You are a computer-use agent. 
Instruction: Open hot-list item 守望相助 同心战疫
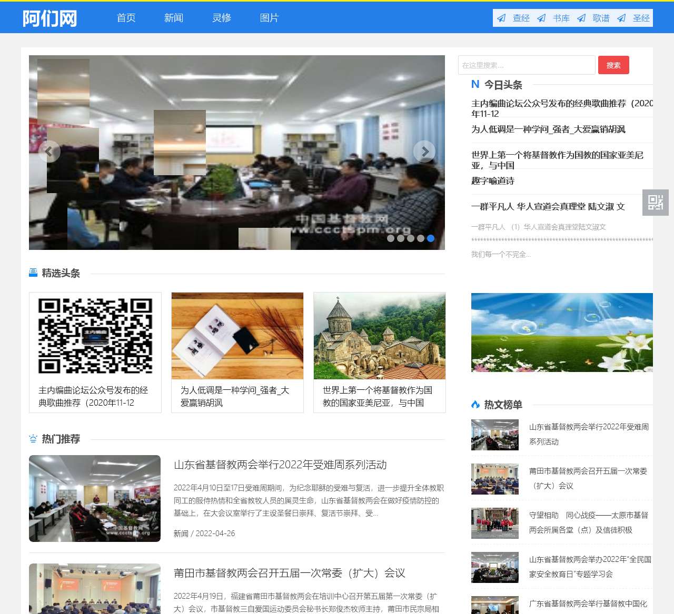click(x=589, y=522)
